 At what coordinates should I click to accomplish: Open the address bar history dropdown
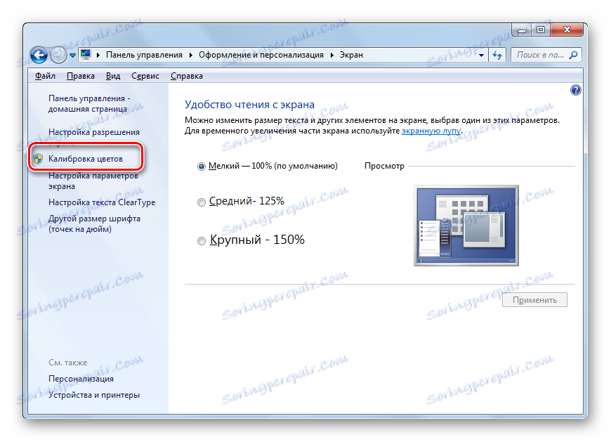482,56
